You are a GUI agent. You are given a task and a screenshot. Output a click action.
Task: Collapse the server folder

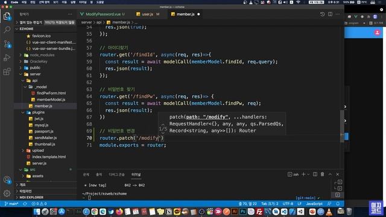coord(35,74)
